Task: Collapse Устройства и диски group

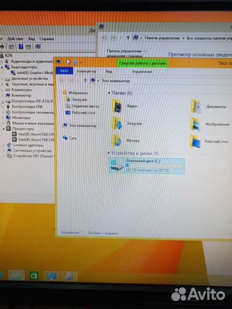Action: (x=108, y=153)
